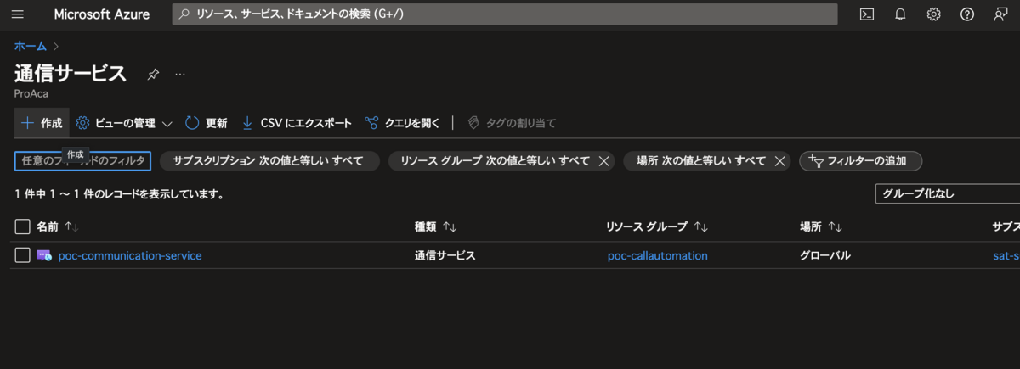The width and height of the screenshot is (1020, 369).
Task: Click the record count text
Action: pyautogui.click(x=120, y=194)
